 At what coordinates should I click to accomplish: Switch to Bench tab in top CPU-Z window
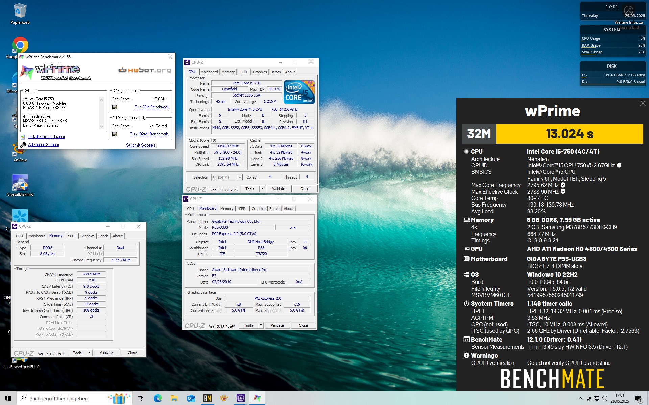(275, 72)
